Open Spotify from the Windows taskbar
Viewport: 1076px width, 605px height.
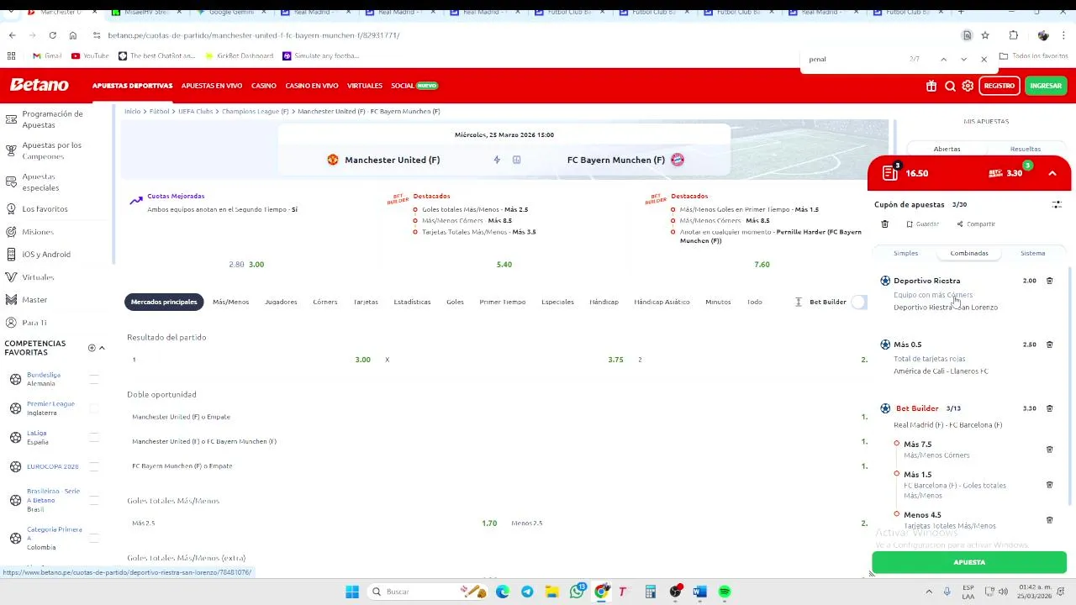point(725,592)
